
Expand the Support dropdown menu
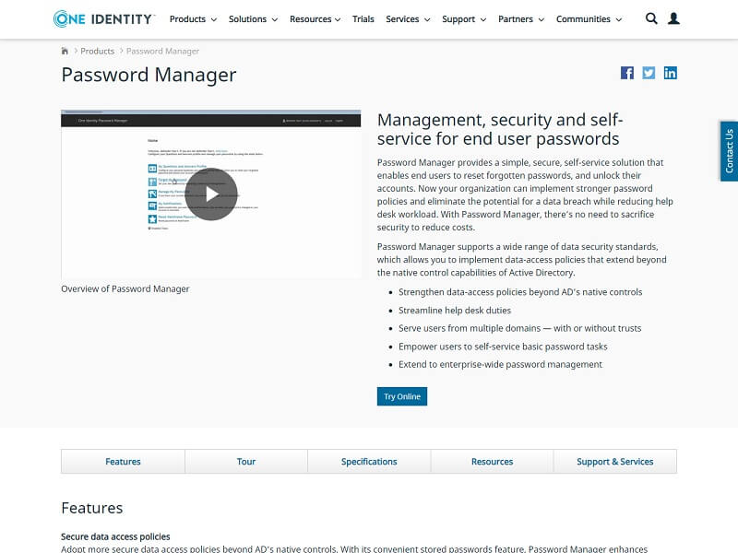point(464,19)
